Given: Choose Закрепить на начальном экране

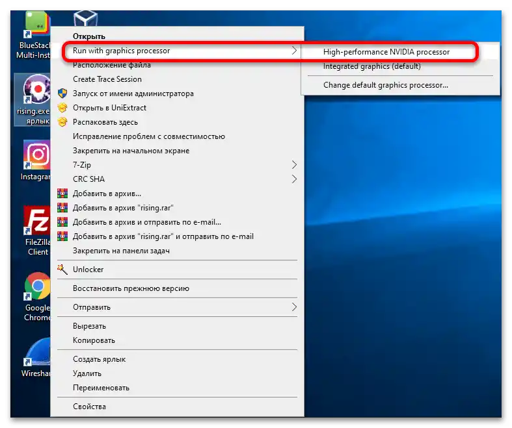Looking at the screenshot, I should (178, 151).
